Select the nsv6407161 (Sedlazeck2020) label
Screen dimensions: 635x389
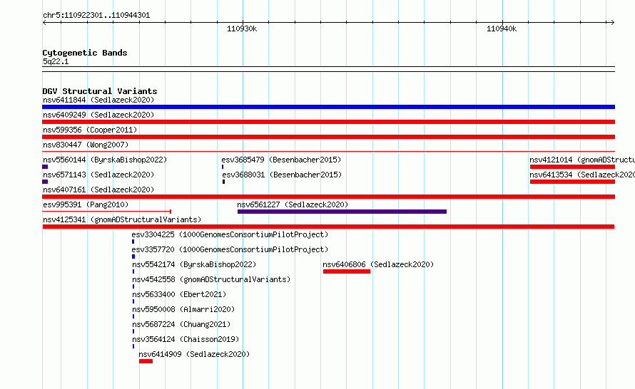(x=98, y=190)
